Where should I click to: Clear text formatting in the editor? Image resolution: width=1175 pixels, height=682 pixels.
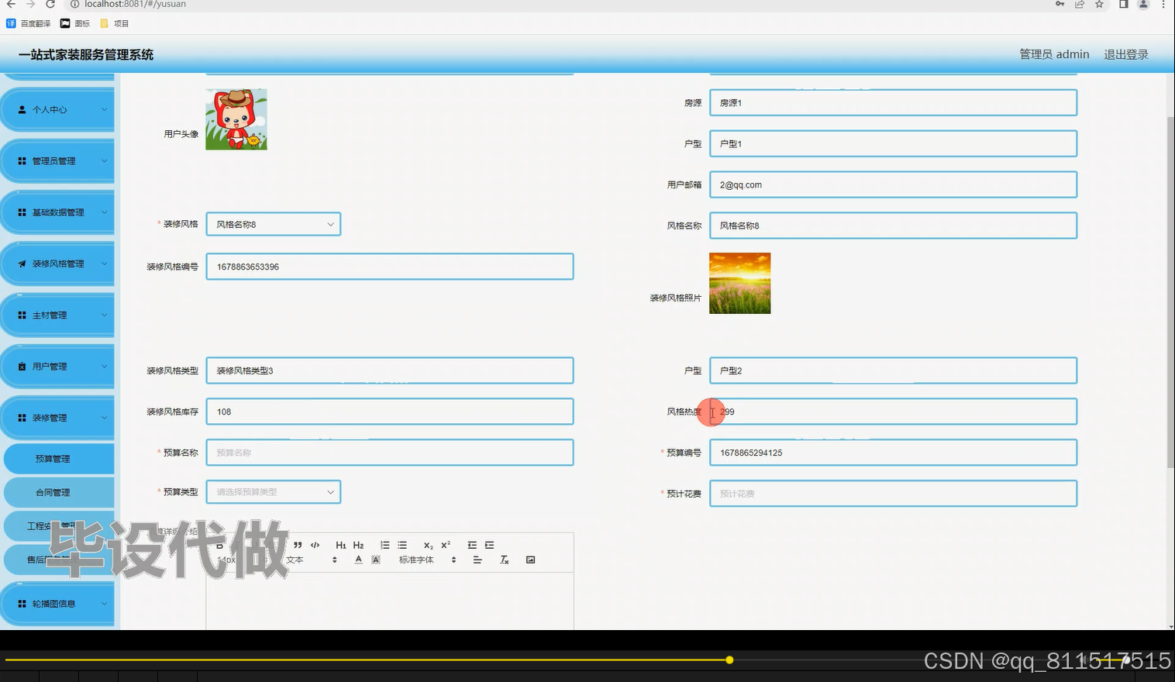click(x=504, y=560)
